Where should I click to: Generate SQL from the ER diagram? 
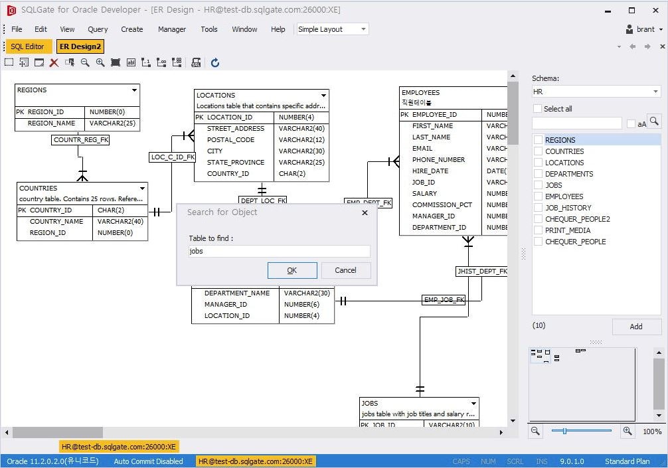tap(195, 62)
